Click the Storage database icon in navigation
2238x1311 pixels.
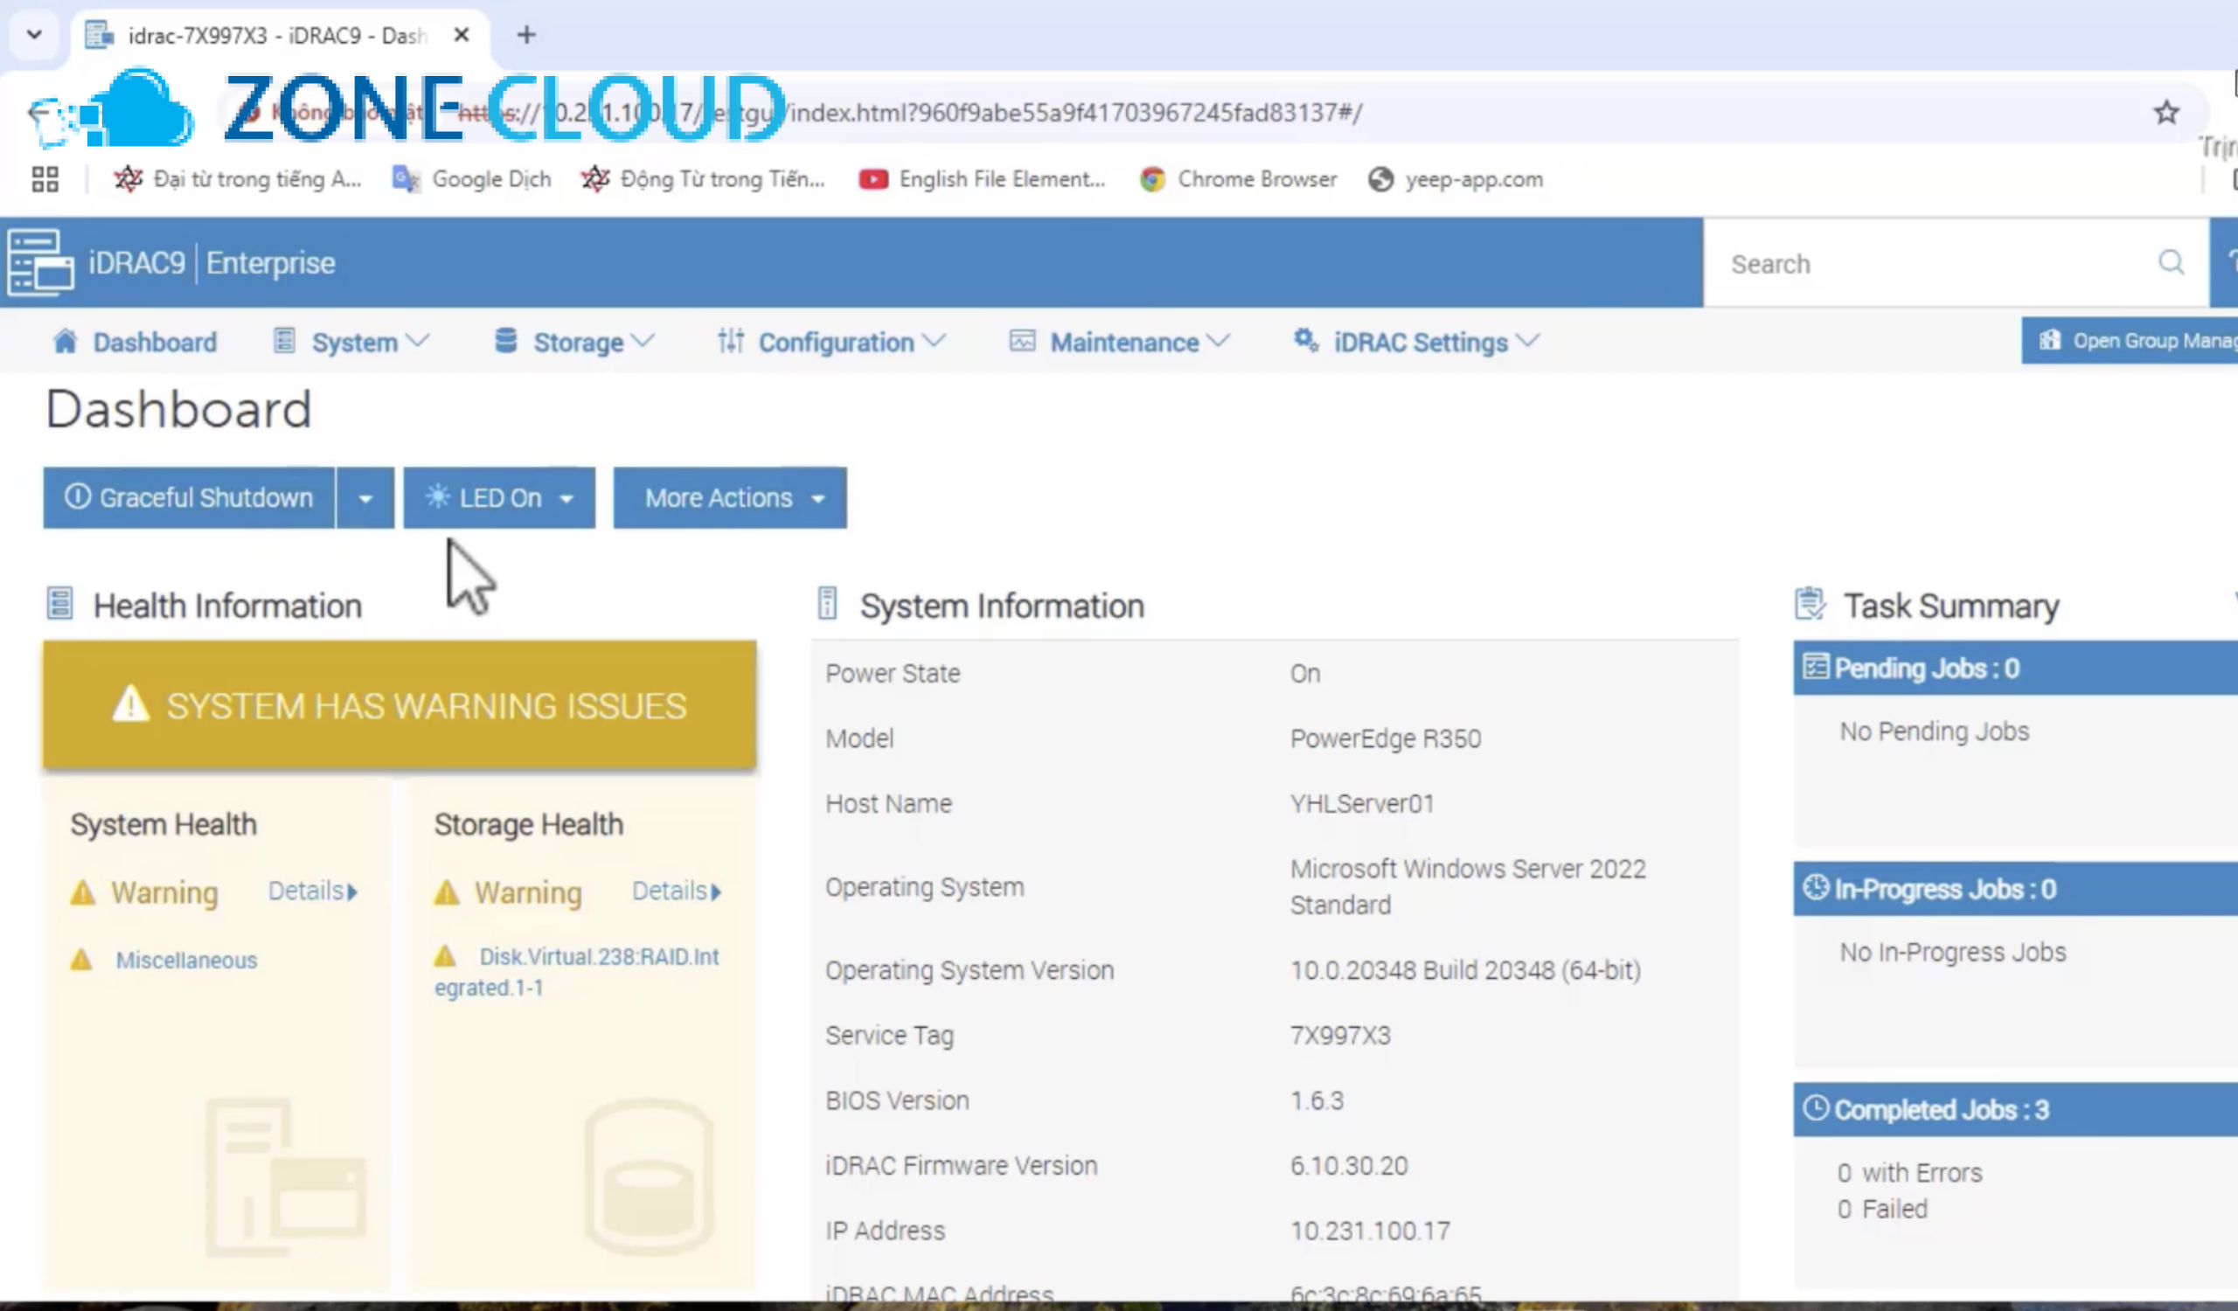(505, 341)
